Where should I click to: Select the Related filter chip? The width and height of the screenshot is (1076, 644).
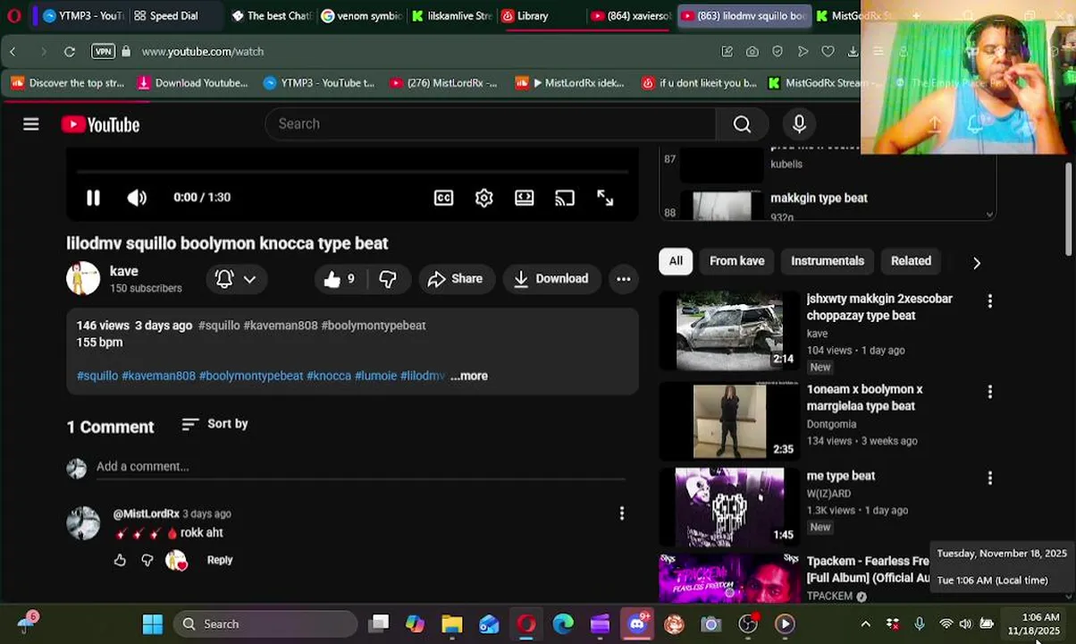(911, 261)
